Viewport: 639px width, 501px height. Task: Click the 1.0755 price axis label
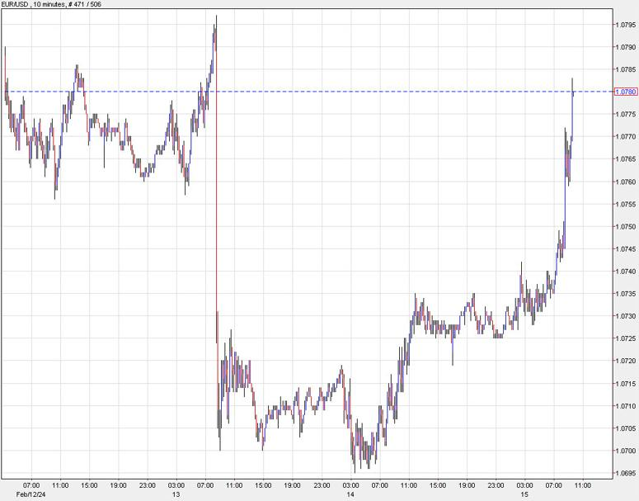pyautogui.click(x=626, y=204)
